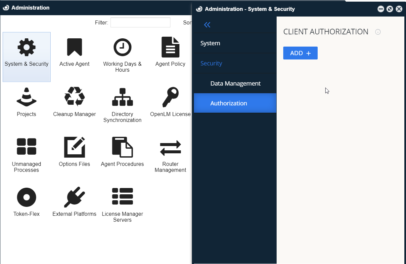Open the Token-Flex disc icon
Viewport: 406px width, 264px height.
[26, 197]
